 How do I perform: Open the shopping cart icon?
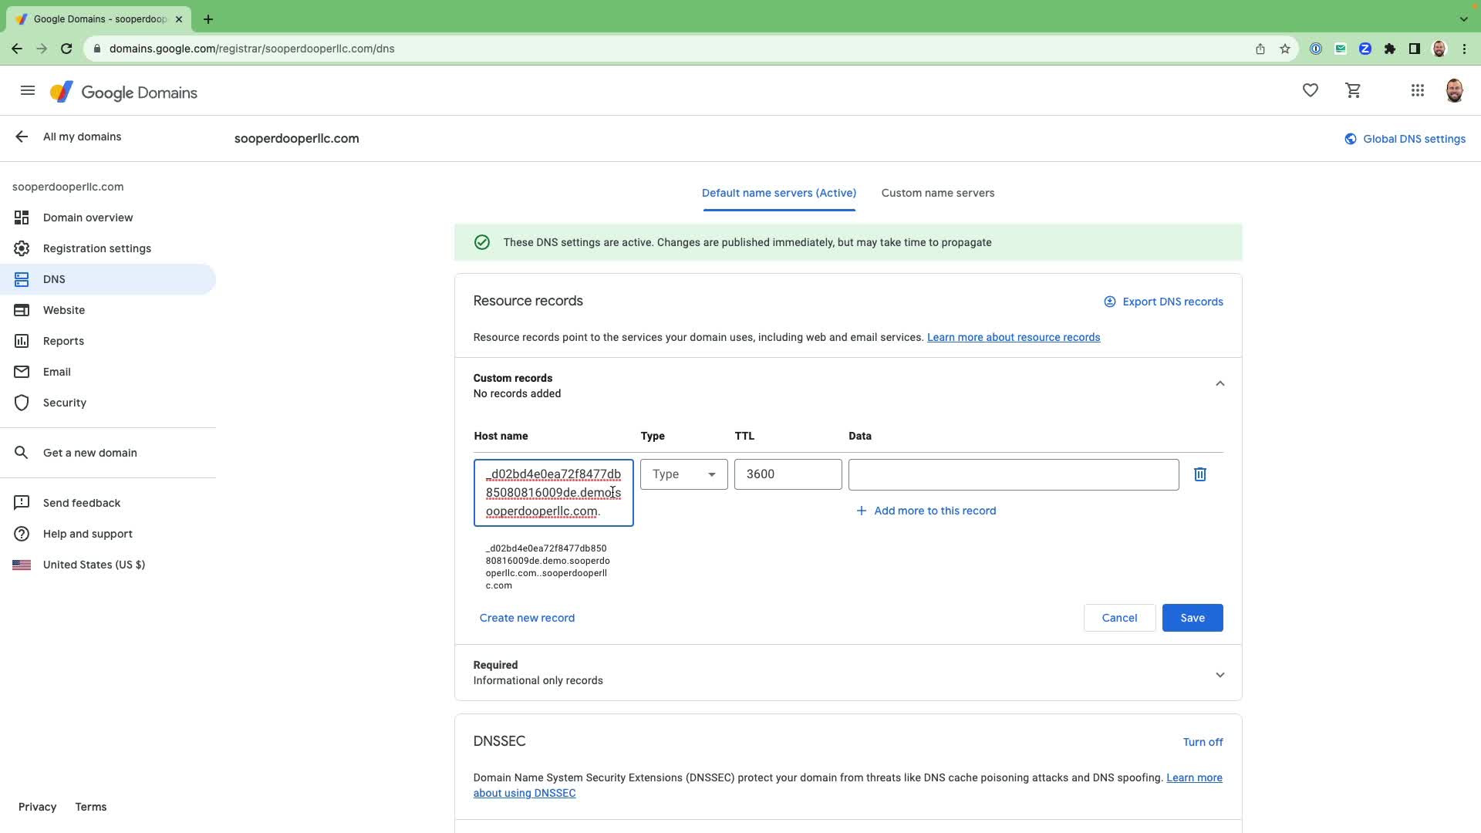click(x=1353, y=91)
